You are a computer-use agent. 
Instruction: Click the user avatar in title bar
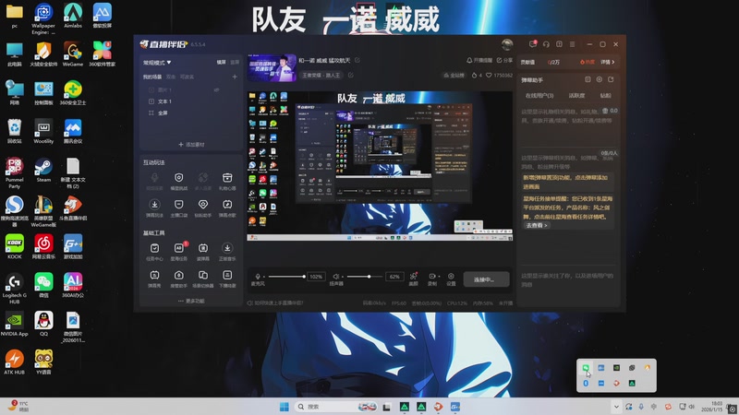coord(507,44)
